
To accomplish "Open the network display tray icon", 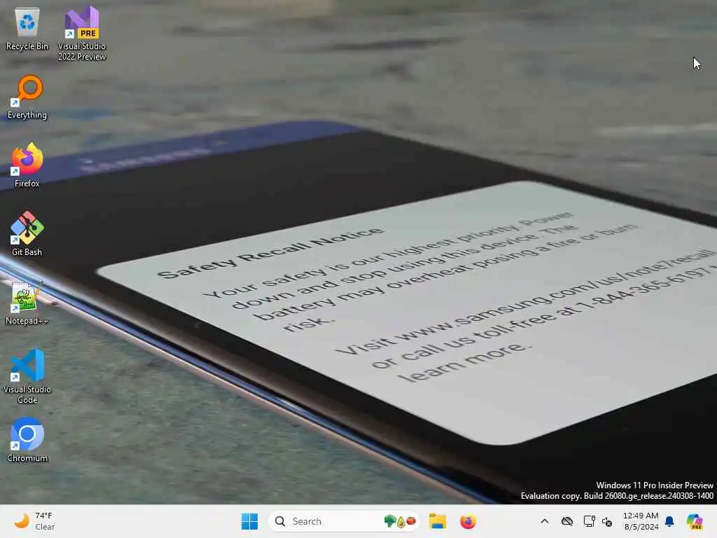I will pos(589,521).
